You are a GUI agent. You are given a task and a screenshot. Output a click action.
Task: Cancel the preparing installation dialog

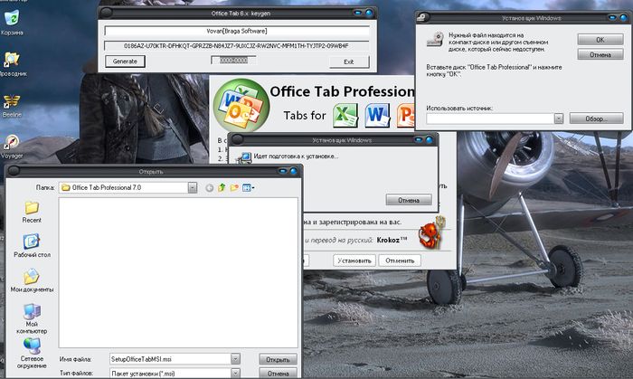(x=409, y=200)
